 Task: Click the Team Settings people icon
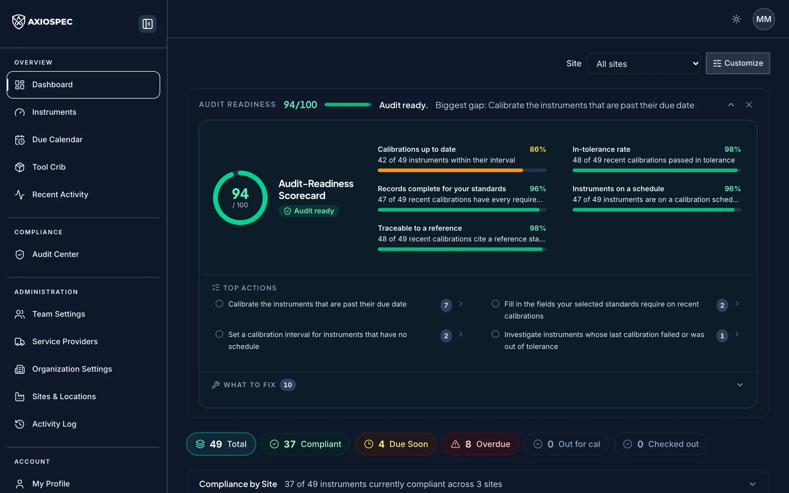tap(20, 314)
